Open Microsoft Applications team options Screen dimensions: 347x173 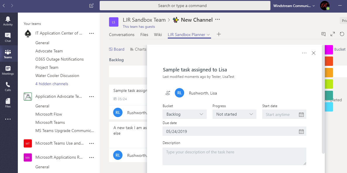click(92, 157)
